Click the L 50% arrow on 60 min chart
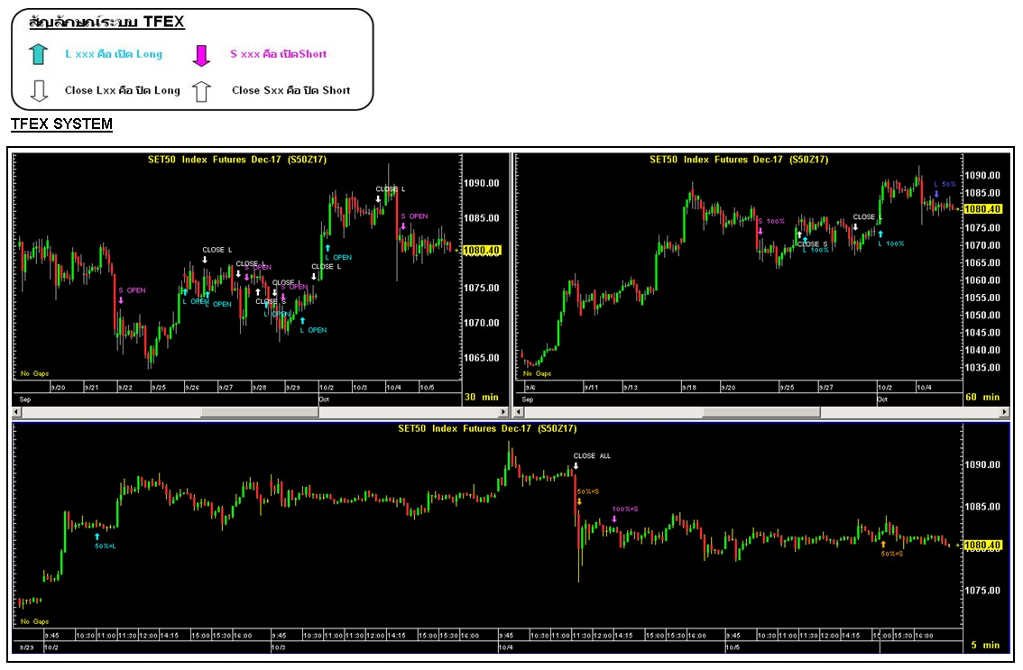The width and height of the screenshot is (1023, 670). [936, 194]
